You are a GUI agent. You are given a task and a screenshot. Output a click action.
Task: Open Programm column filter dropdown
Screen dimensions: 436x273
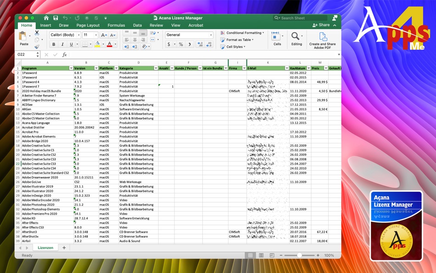point(71,68)
